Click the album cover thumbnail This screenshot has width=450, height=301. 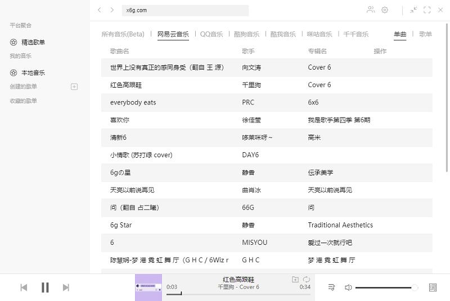148,288
